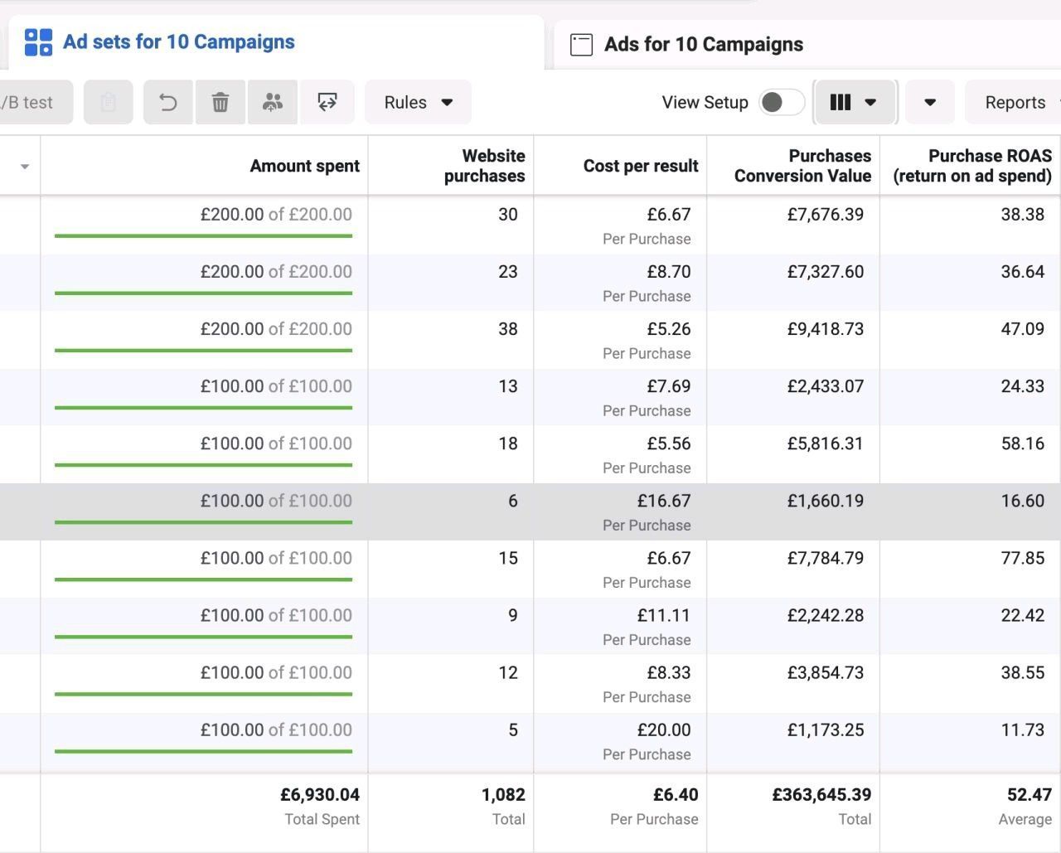The image size is (1061, 853).
Task: Click the A/B test button
Action: click(x=31, y=103)
